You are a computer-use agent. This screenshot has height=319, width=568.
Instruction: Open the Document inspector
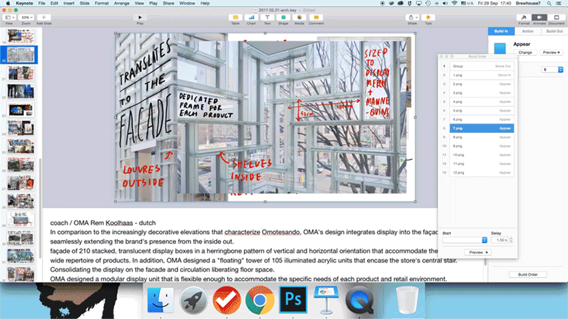[557, 17]
